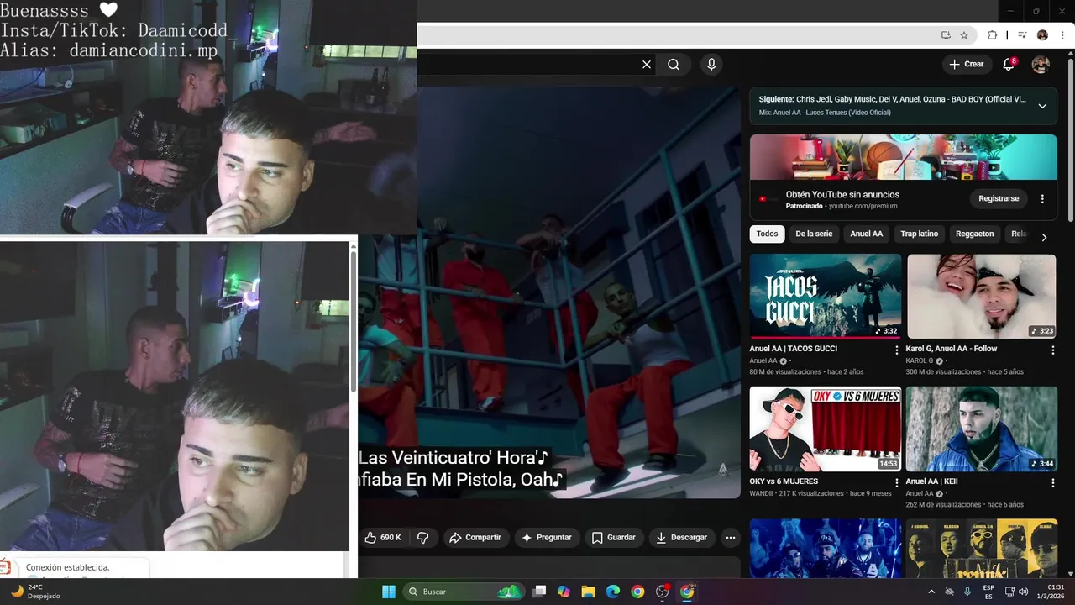Show hidden system tray icons

coord(931,592)
